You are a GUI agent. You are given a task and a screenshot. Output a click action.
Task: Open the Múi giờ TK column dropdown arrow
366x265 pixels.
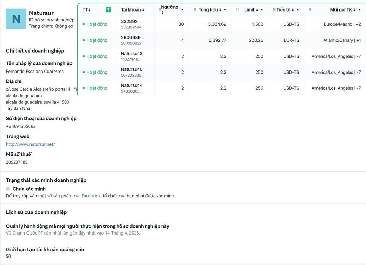tap(360, 9)
